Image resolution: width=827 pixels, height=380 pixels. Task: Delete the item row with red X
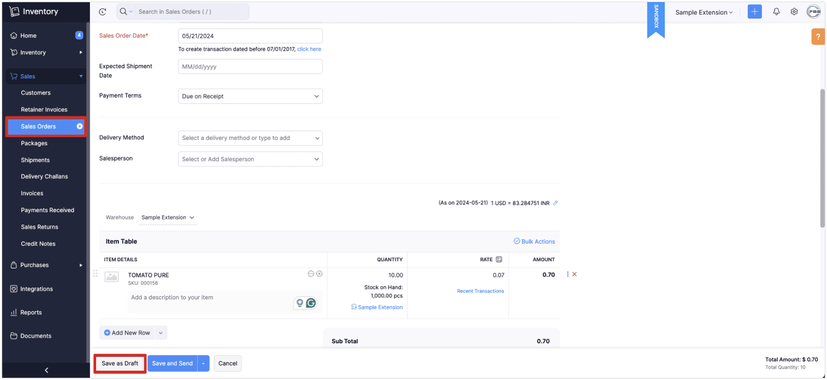point(574,274)
